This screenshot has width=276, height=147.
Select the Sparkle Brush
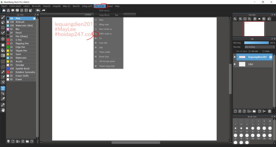(x=21, y=69)
